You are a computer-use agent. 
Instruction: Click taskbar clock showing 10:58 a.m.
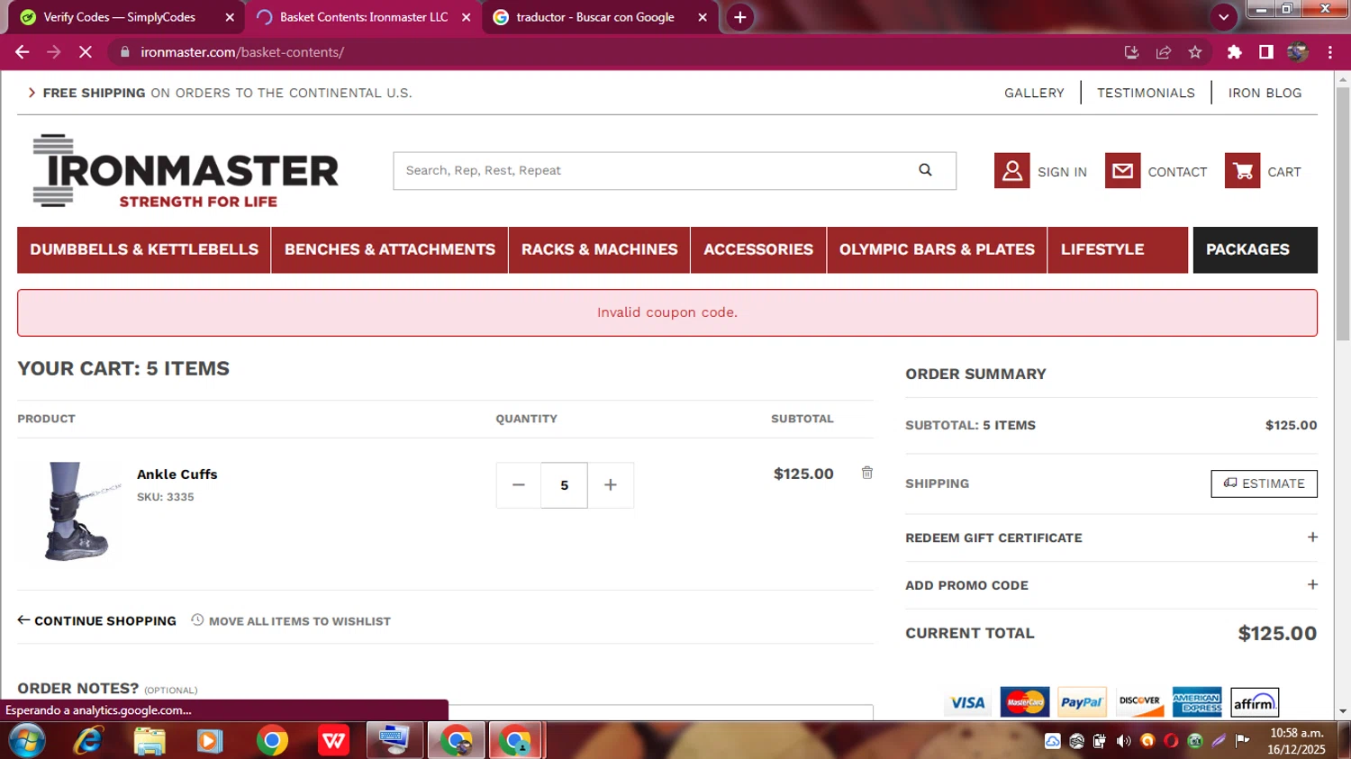point(1296,741)
